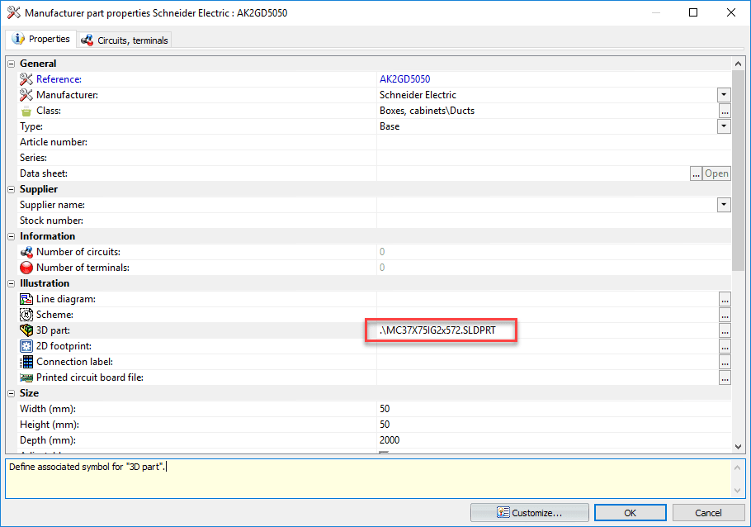Image resolution: width=751 pixels, height=527 pixels.
Task: Confirm with the OK button
Action: pyautogui.click(x=630, y=513)
